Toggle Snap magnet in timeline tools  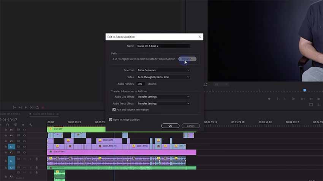coord(8,125)
